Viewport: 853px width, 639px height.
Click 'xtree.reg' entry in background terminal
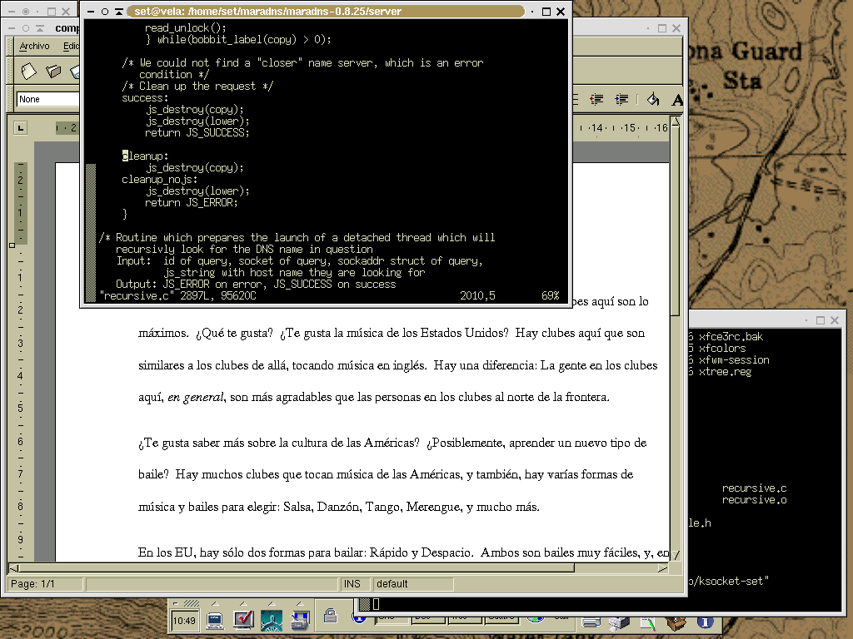pos(725,372)
